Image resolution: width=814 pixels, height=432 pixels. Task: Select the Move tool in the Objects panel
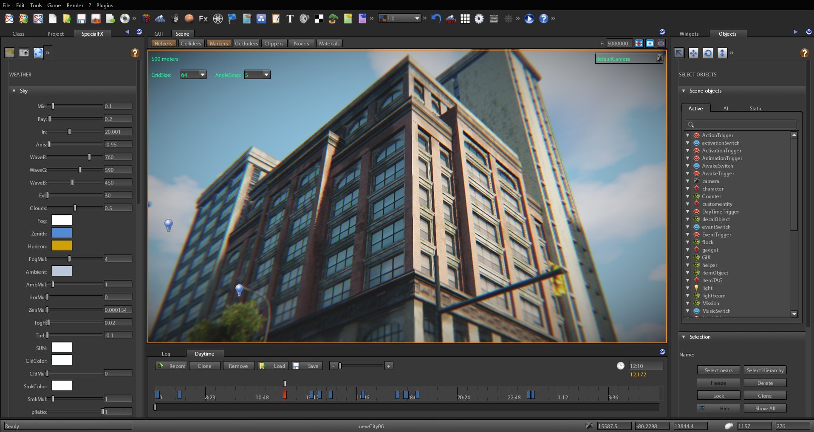(693, 53)
